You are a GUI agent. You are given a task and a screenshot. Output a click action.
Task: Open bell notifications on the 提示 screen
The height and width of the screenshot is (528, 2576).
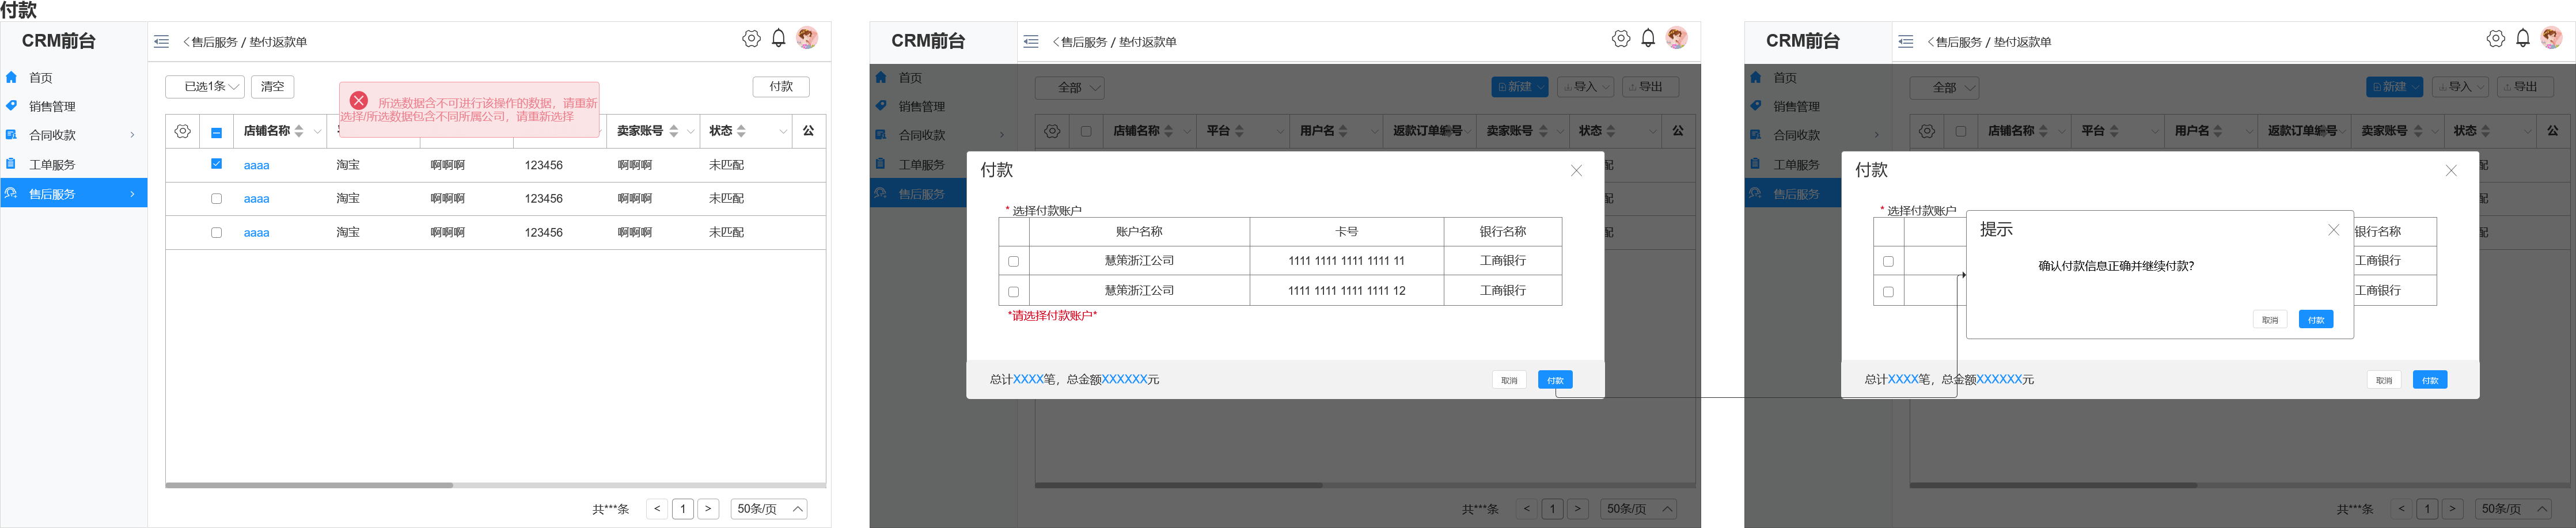[x=2523, y=38]
